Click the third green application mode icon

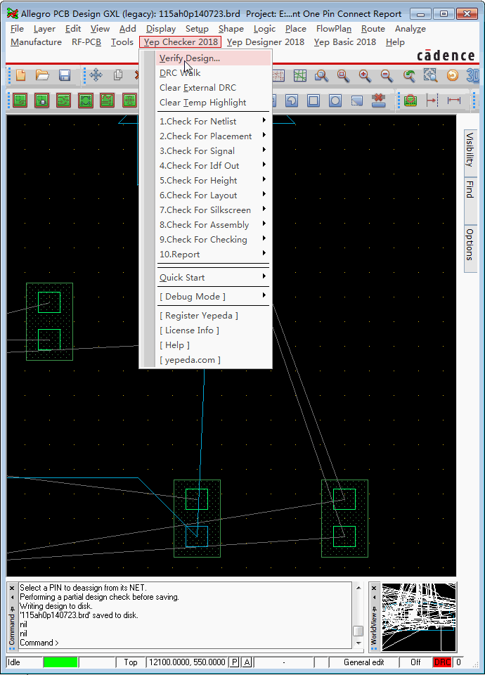coord(64,101)
